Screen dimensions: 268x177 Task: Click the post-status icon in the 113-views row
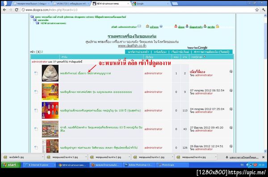coord(36,110)
